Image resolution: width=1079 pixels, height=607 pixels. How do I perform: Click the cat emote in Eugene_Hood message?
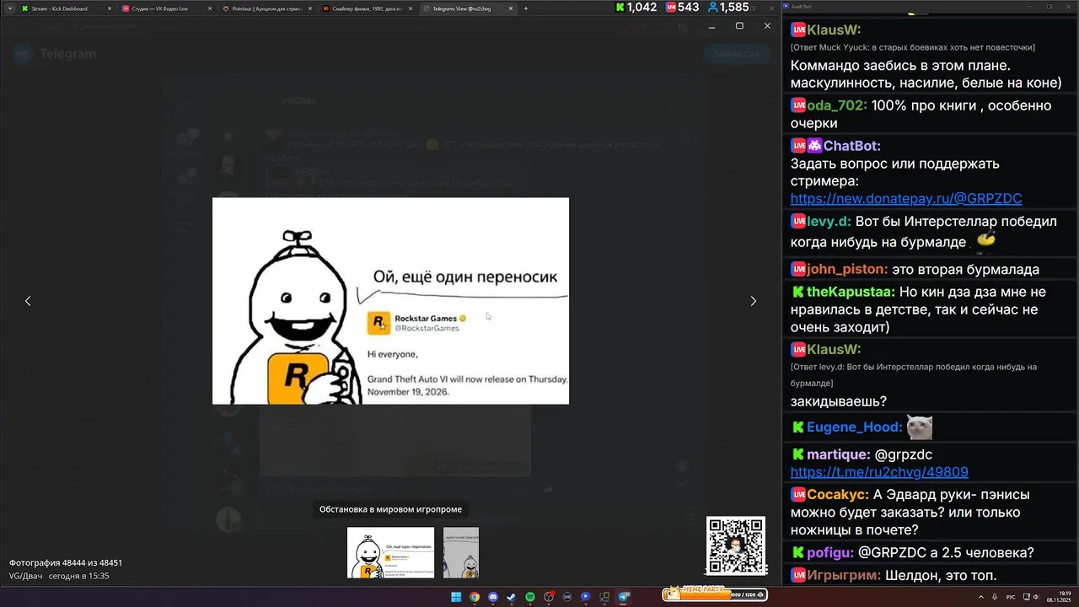tap(919, 427)
